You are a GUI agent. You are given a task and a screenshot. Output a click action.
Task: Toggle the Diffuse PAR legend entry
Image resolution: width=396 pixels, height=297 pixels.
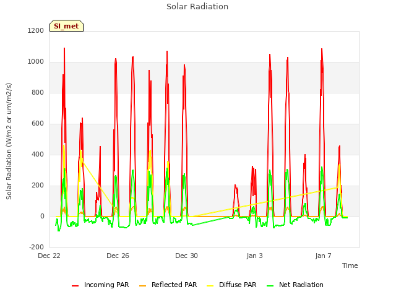tap(231, 285)
